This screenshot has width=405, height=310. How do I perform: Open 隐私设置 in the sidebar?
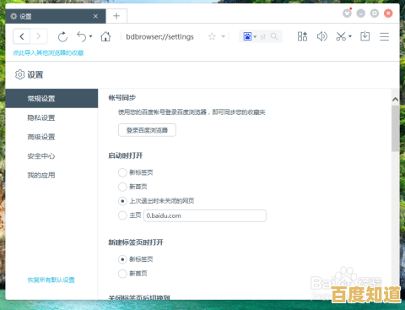click(x=41, y=117)
